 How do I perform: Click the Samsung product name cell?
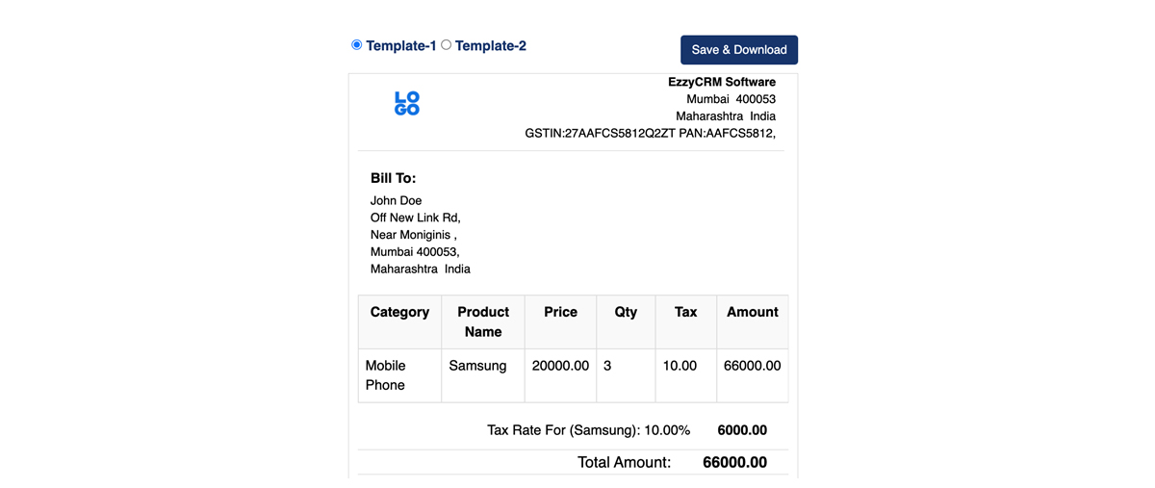coord(477,366)
